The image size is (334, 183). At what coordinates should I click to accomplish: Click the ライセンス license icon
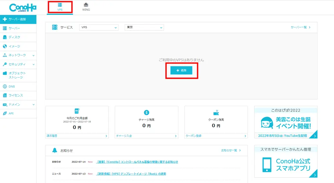coord(5,95)
